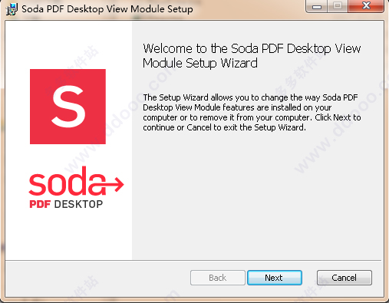The width and height of the screenshot is (389, 303).
Task: Minimize the setup window
Action: pos(317,6)
